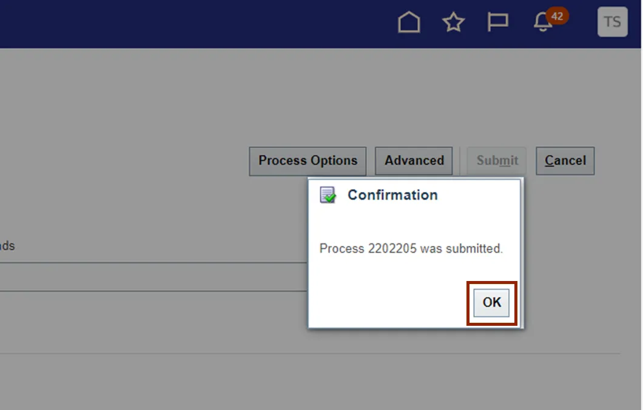This screenshot has height=410, width=643.
Task: Click the Confirmation dialog checkmark icon
Action: tap(328, 195)
